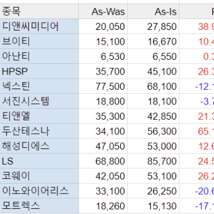Image resolution: width=214 pixels, height=214 pixels.
Task: Select As-Was value 20,050 for 디앤씨미디어
Action: coord(103,26)
